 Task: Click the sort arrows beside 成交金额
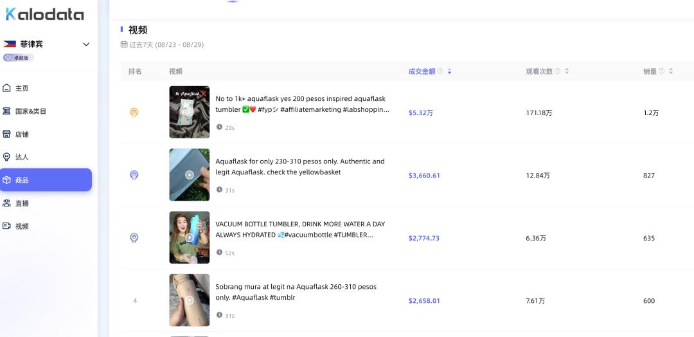[449, 71]
